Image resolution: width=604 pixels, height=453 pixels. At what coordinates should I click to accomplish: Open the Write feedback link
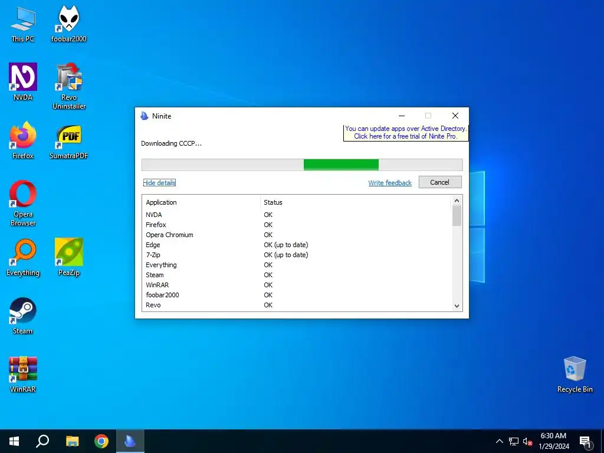[x=390, y=183]
